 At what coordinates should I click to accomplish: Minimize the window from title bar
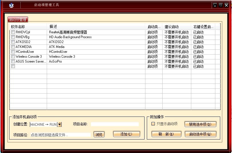pyautogui.click(x=215, y=5)
